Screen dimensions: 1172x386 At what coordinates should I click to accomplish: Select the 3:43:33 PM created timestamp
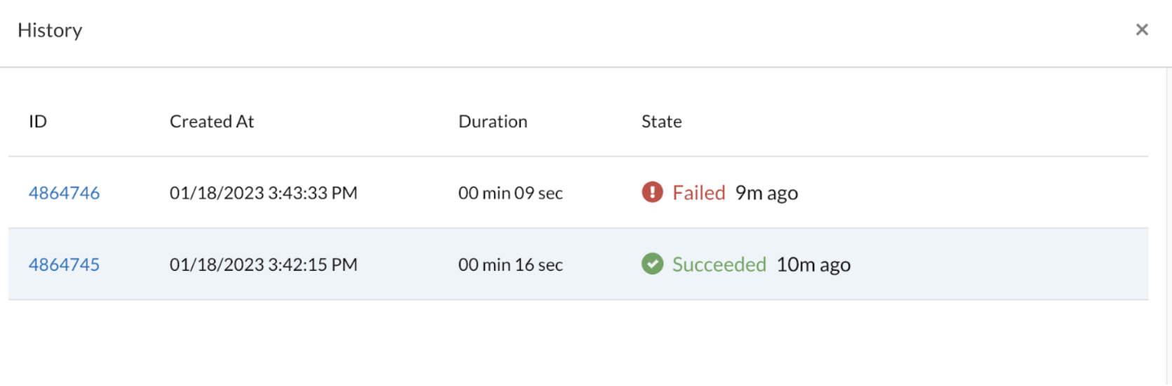pyautogui.click(x=263, y=193)
